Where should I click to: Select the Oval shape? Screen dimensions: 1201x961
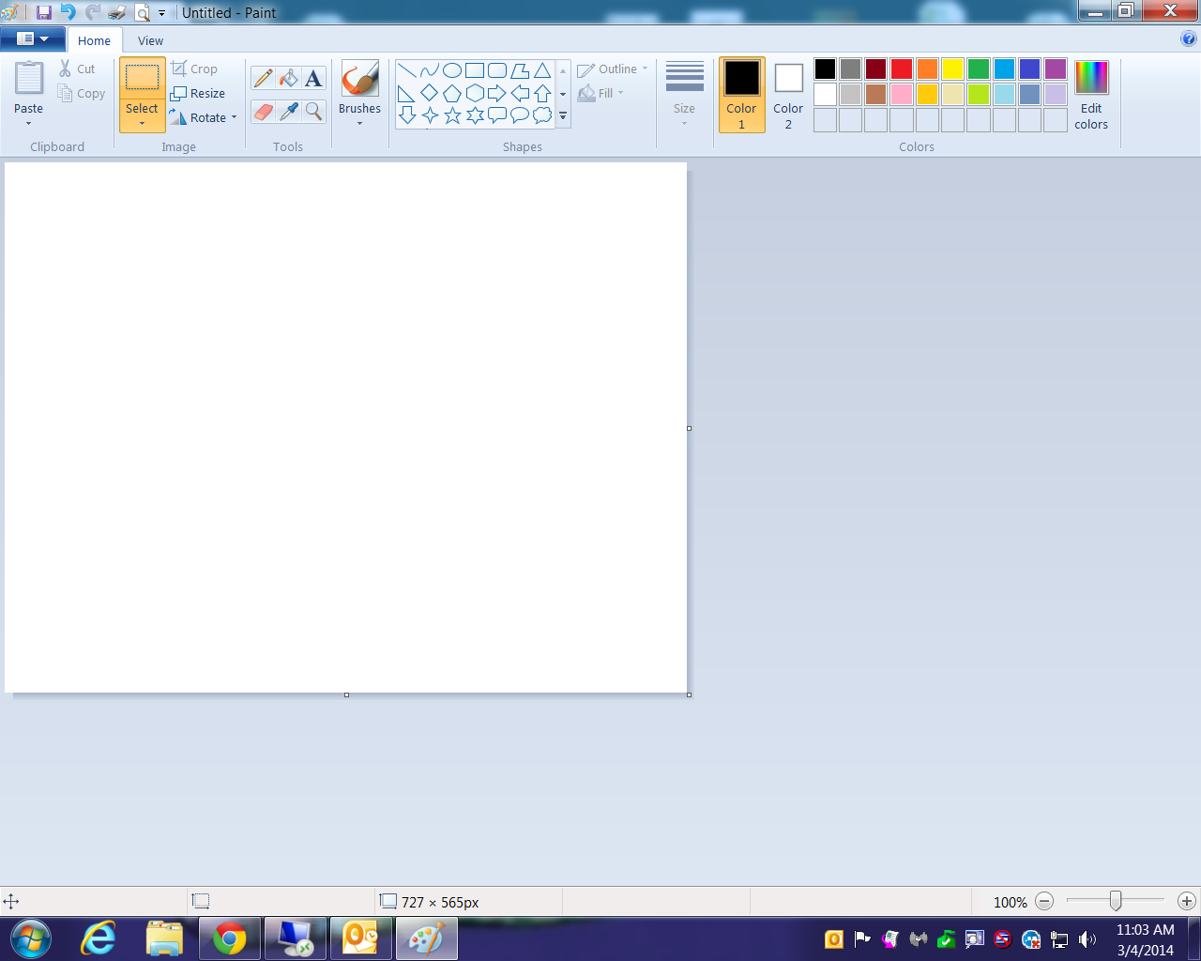pyautogui.click(x=451, y=69)
